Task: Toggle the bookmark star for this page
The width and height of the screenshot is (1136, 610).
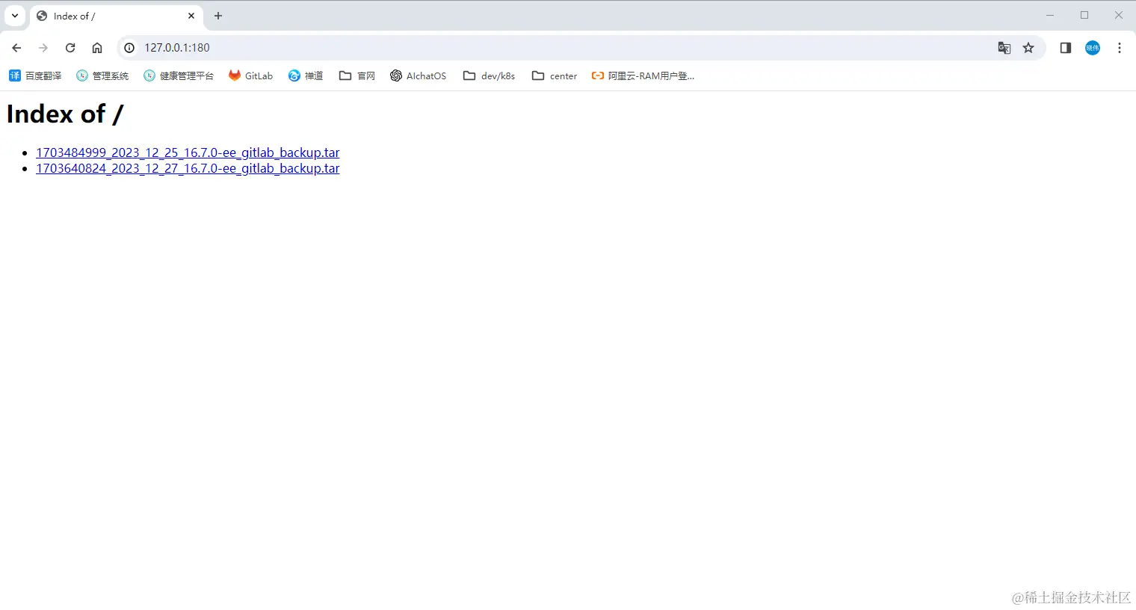Action: [x=1028, y=47]
